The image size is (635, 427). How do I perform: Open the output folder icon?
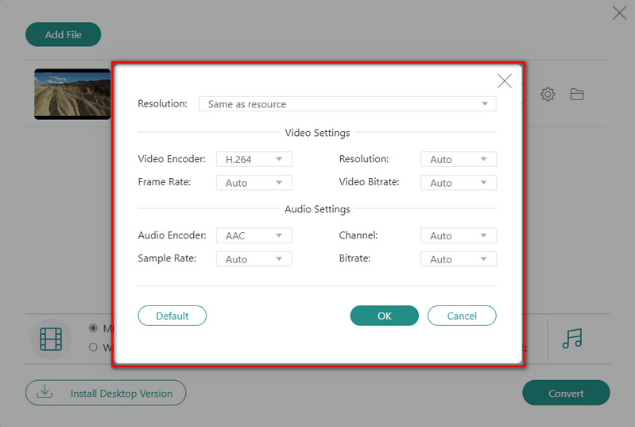(577, 95)
